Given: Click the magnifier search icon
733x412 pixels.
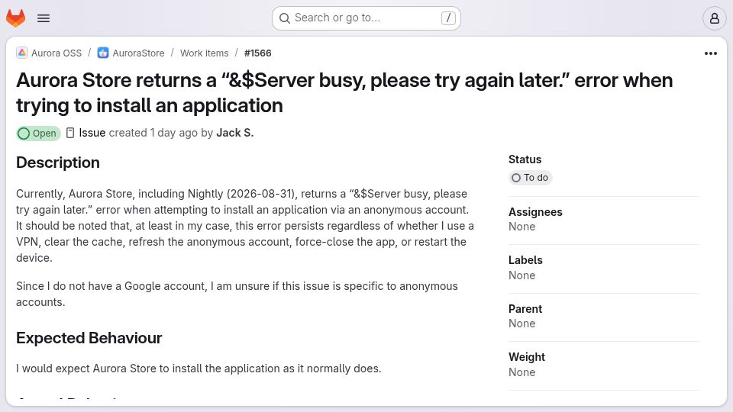Looking at the screenshot, I should point(284,18).
